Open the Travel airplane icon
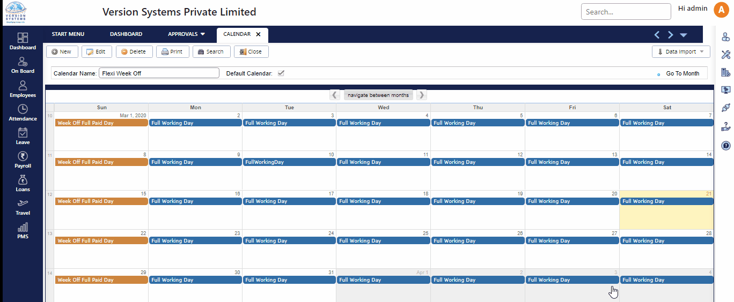The image size is (734, 302). [x=23, y=203]
